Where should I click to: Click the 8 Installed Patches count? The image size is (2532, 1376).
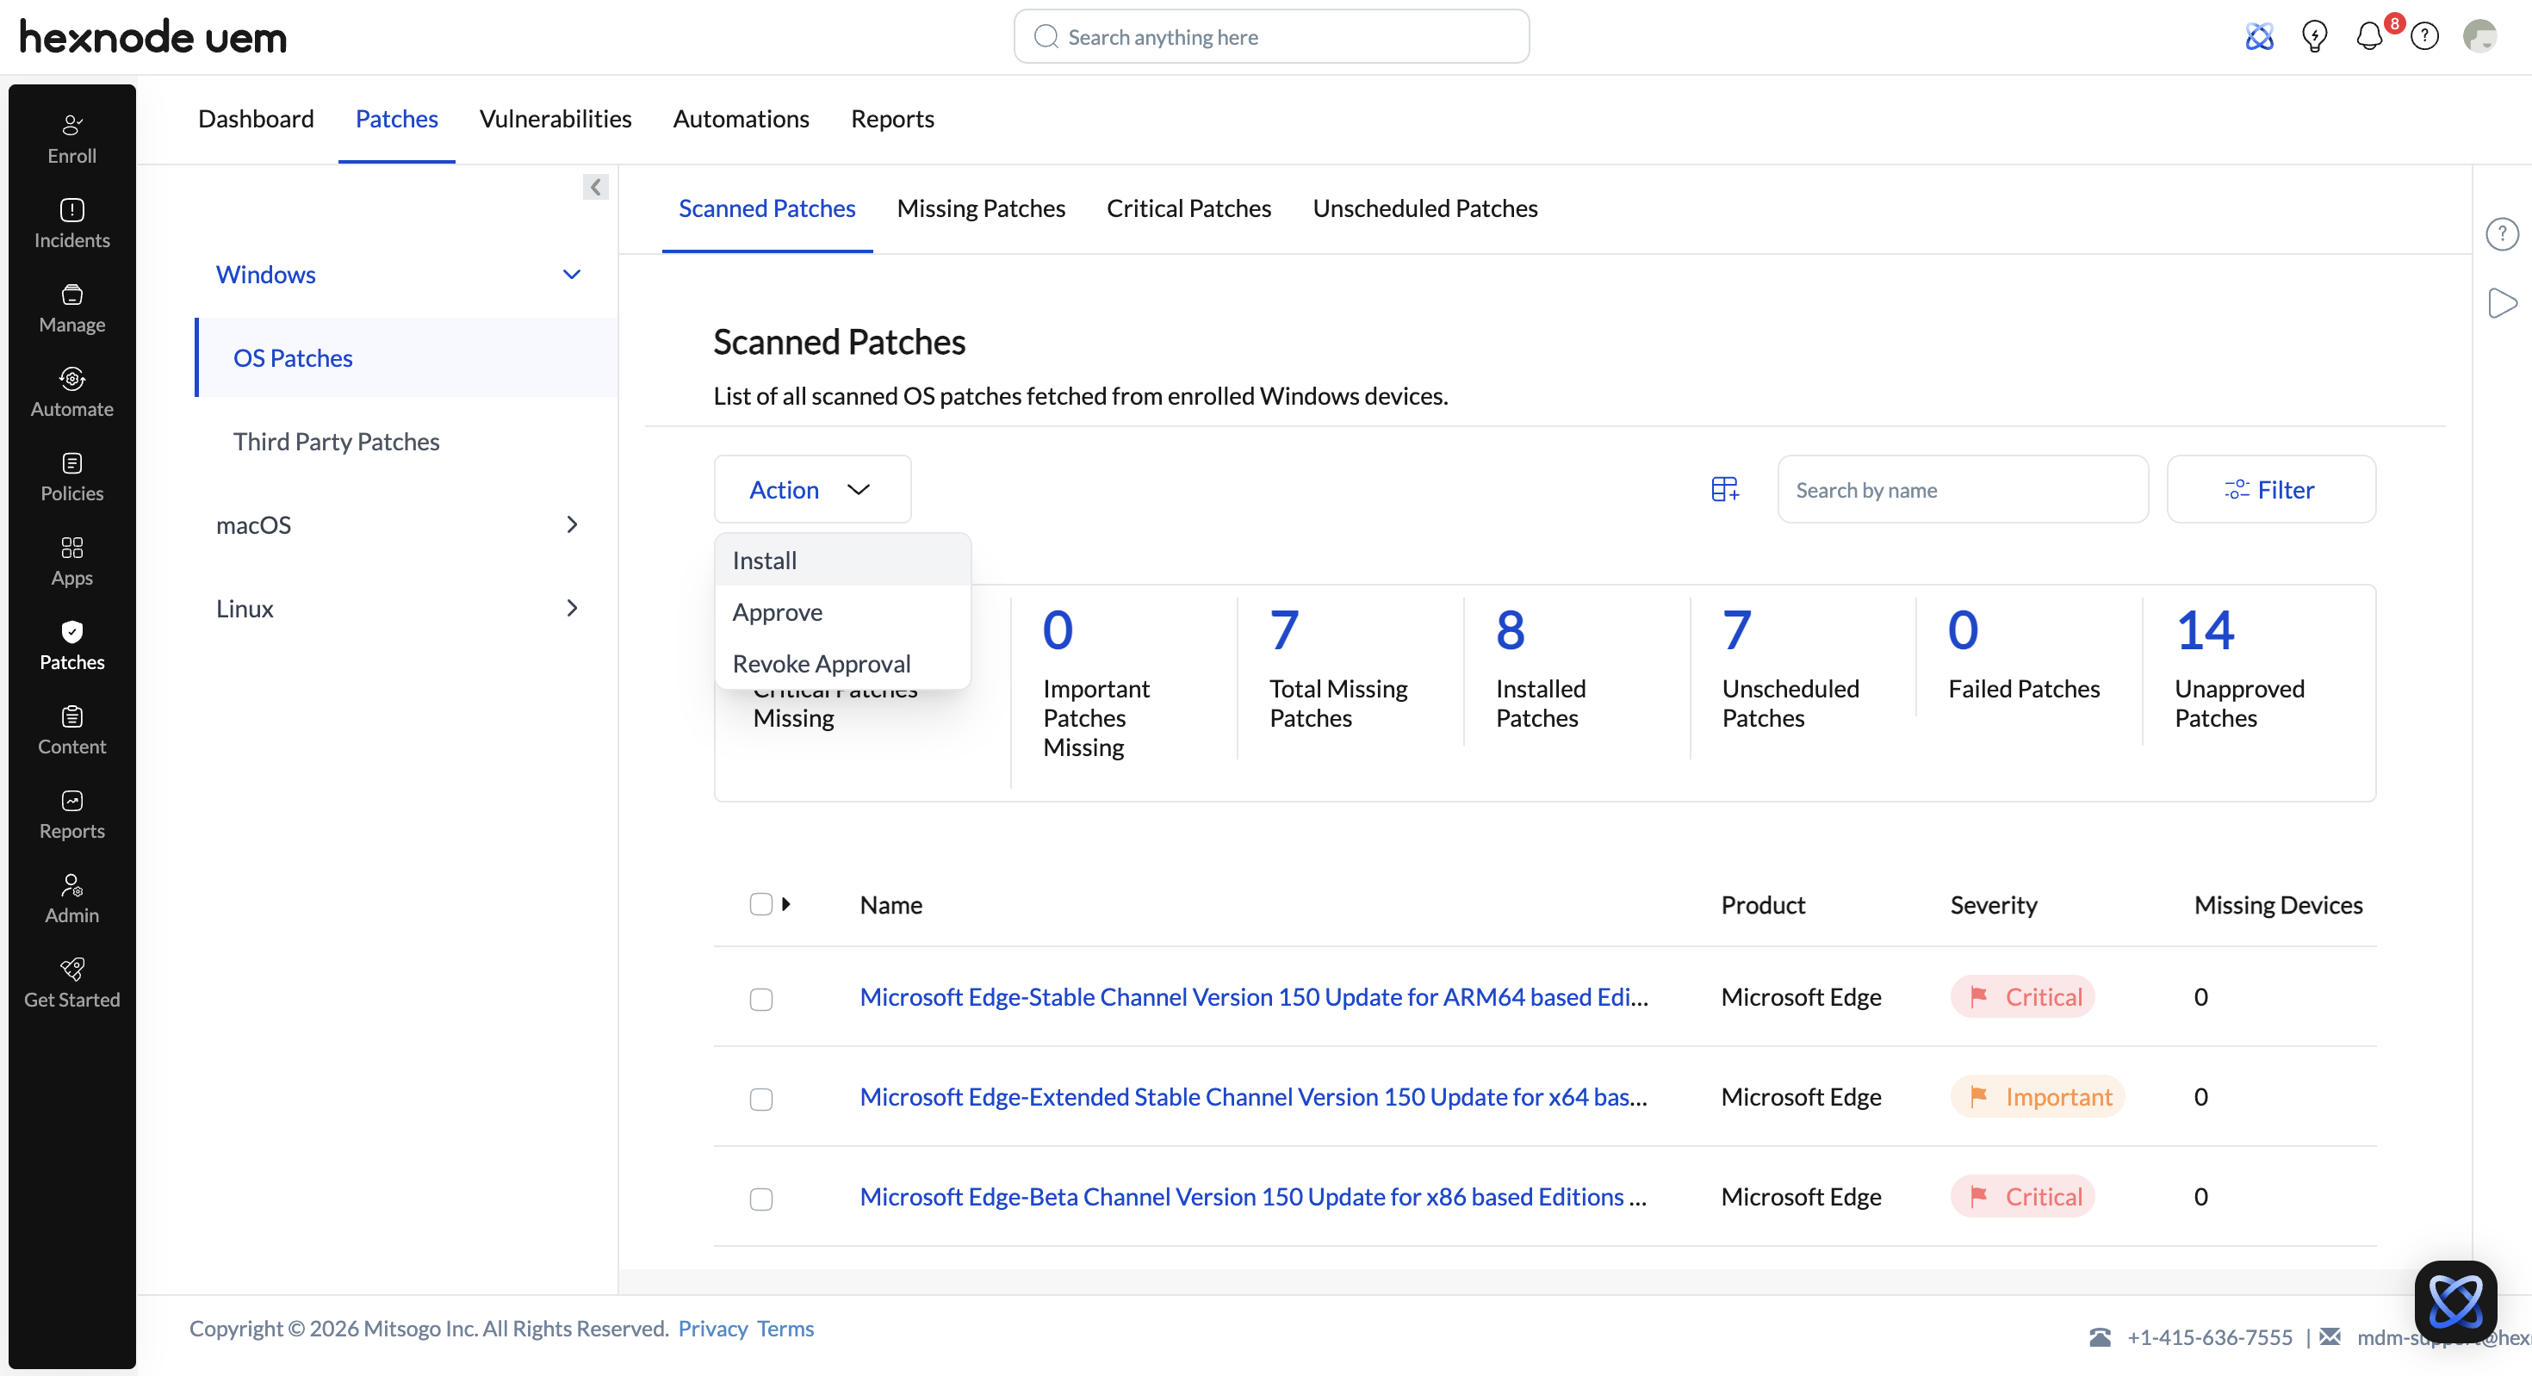coord(1510,630)
